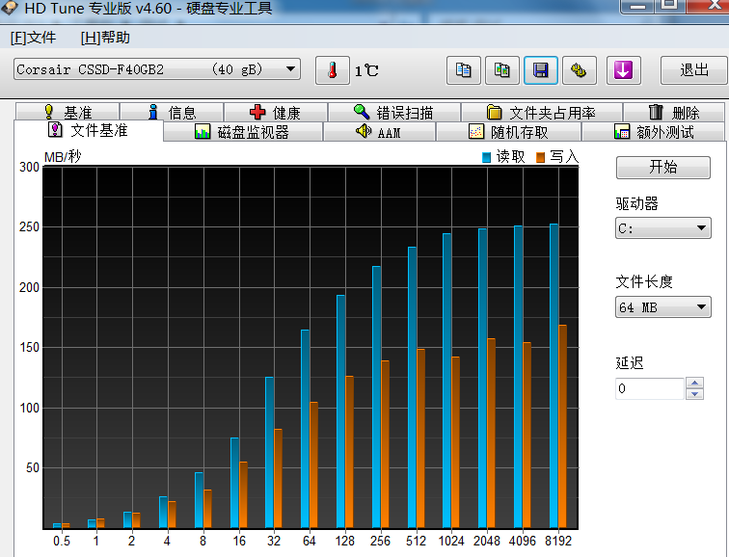Screen dimensions: 729x557
Task: Select the AAM tab
Action: coord(378,132)
